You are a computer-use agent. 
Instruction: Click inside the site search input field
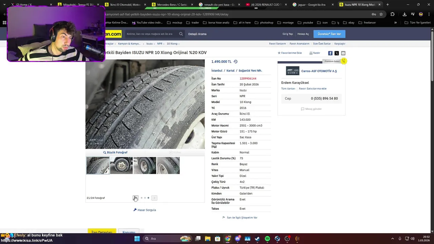pos(151,34)
